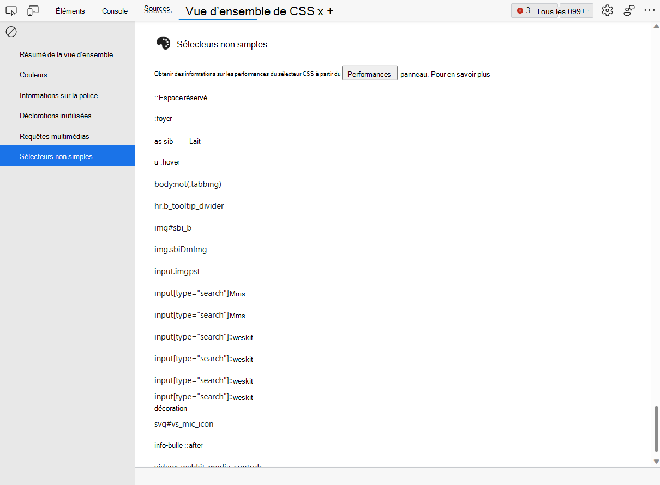Switch to the Éléments tab
This screenshot has width=660, height=485.
tap(70, 11)
